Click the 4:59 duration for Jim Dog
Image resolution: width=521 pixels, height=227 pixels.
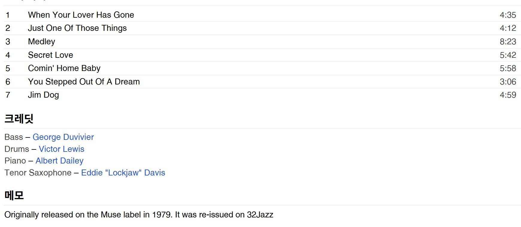pyautogui.click(x=508, y=95)
